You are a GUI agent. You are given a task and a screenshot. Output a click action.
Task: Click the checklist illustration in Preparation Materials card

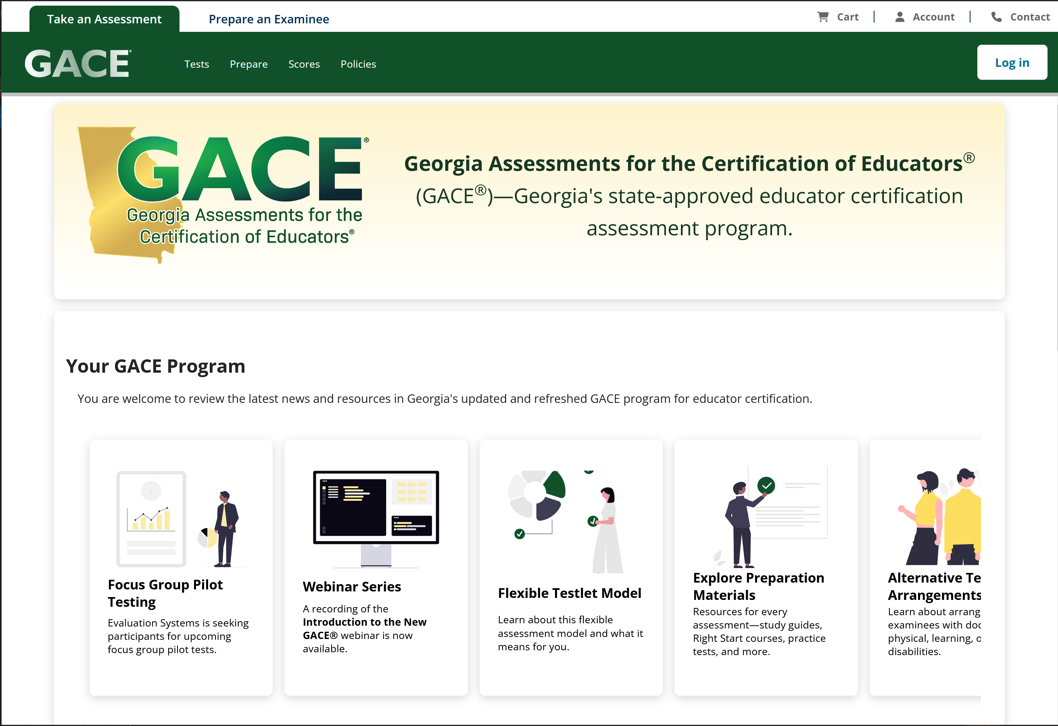770,516
